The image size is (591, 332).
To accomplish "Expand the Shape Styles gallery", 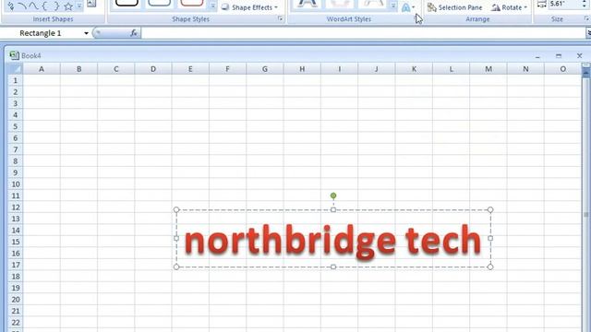I will point(212,6).
